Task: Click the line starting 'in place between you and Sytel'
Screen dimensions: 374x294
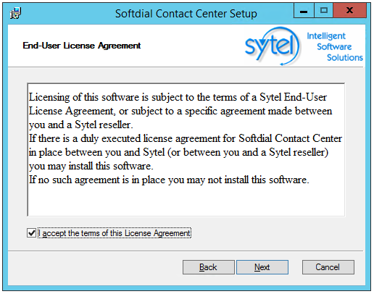Action: coord(178,152)
